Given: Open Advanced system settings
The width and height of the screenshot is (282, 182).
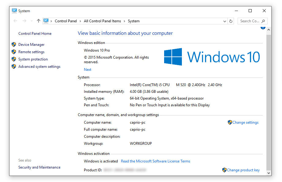Looking at the screenshot, I should point(39,67).
